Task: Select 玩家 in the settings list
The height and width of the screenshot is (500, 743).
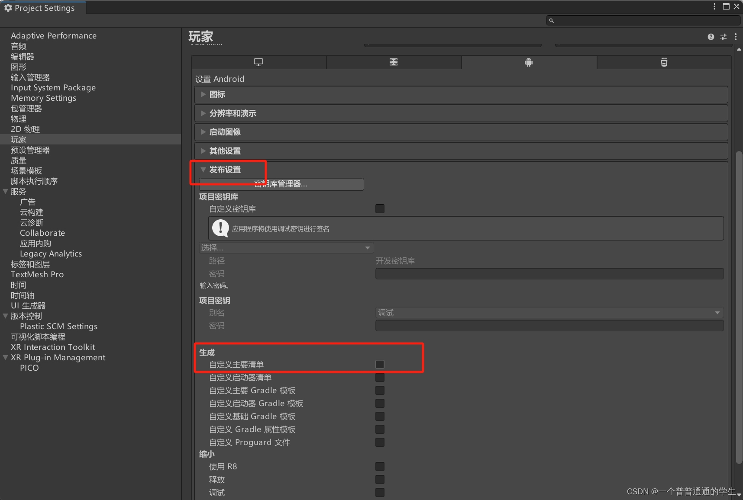Action: click(x=90, y=139)
